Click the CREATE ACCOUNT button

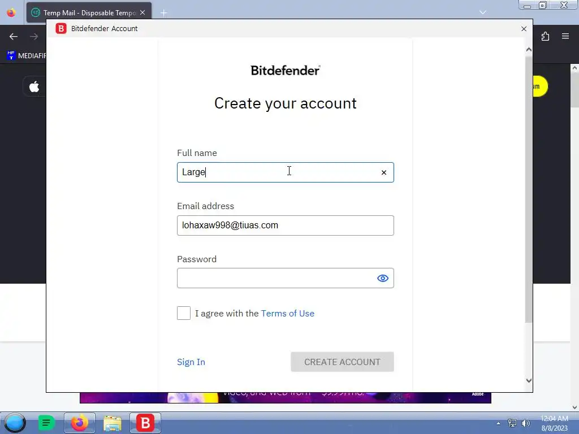(x=342, y=362)
